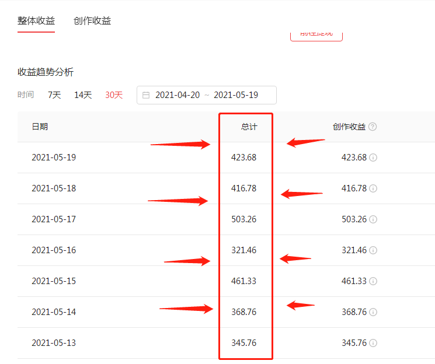Click info icon beside 461.33 creation income
The height and width of the screenshot is (364, 435).
pyautogui.click(x=373, y=281)
